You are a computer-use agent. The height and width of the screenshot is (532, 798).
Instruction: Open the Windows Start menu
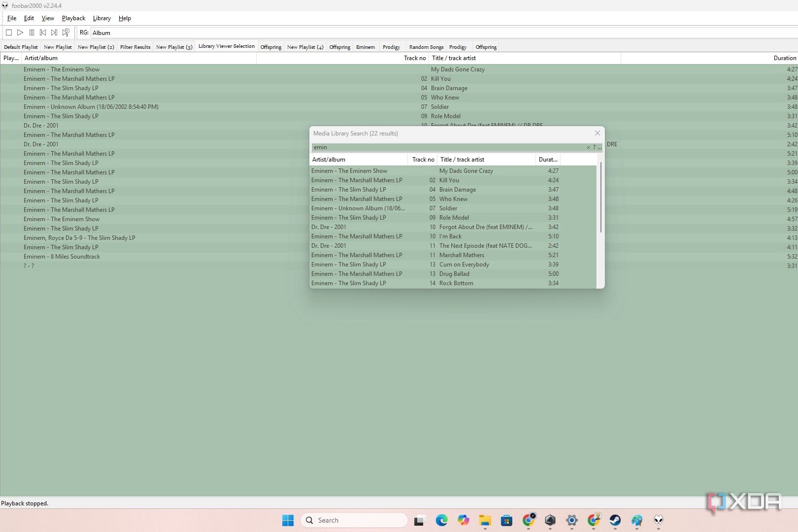pos(288,520)
